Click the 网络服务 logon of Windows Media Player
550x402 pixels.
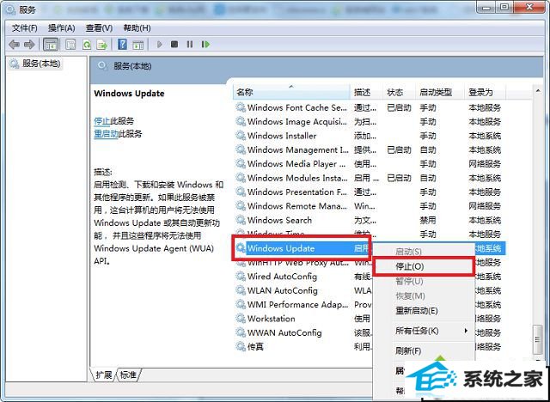(x=485, y=164)
